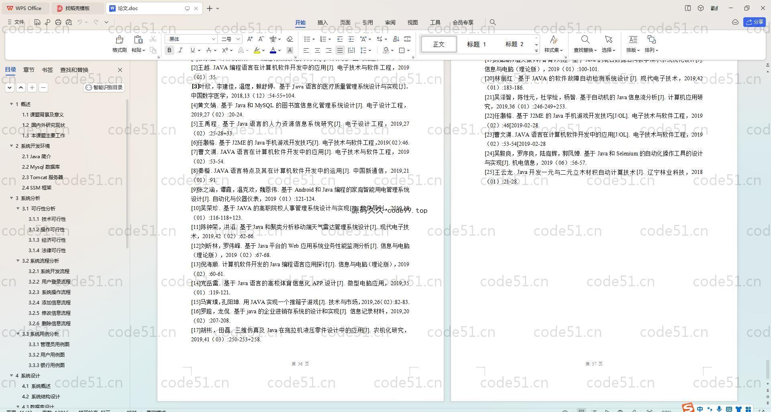Toggle character shading A button
771x412 pixels.
tap(290, 50)
